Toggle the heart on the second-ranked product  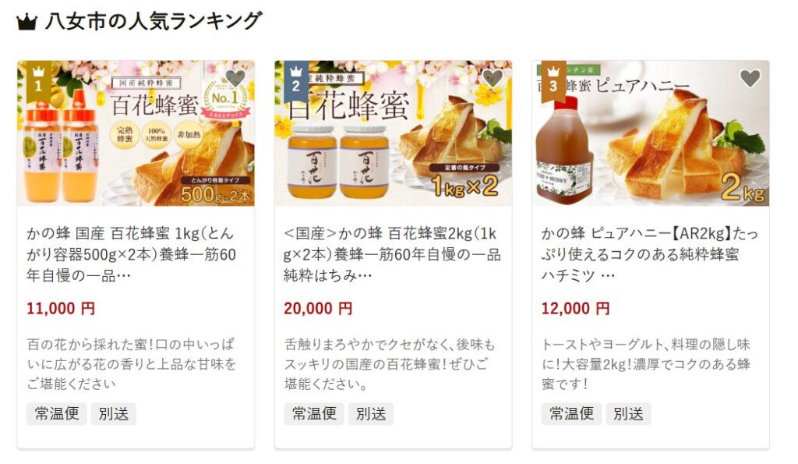pyautogui.click(x=493, y=79)
